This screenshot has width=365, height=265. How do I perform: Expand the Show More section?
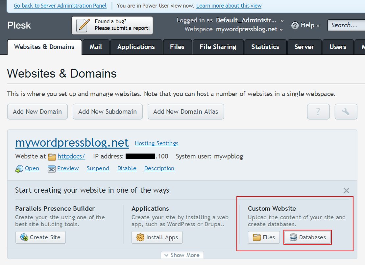coord(182,255)
